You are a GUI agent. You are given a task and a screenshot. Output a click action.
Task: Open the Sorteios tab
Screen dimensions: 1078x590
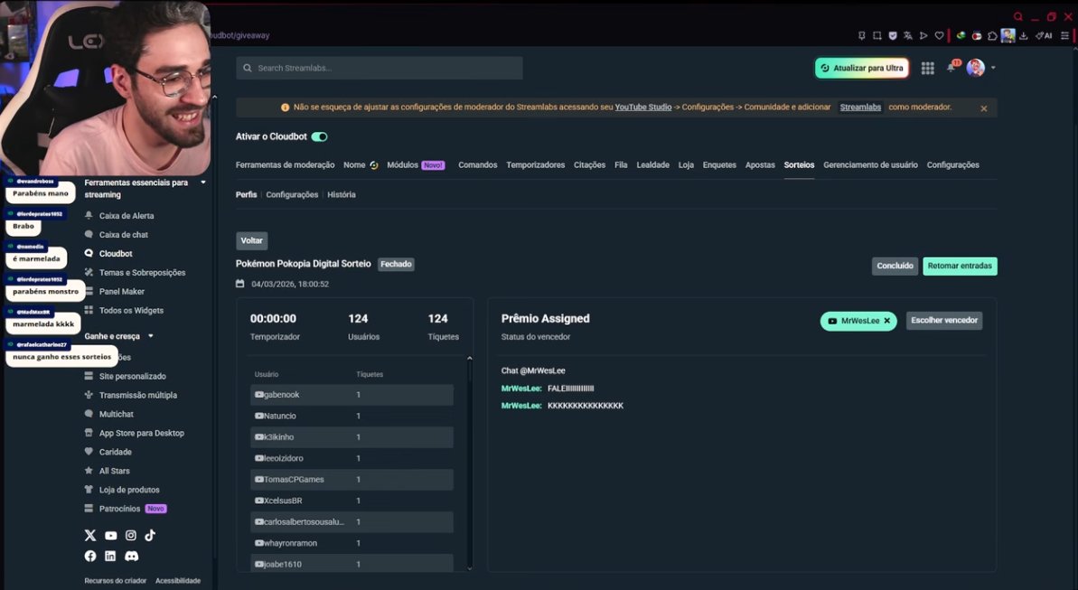tap(799, 165)
